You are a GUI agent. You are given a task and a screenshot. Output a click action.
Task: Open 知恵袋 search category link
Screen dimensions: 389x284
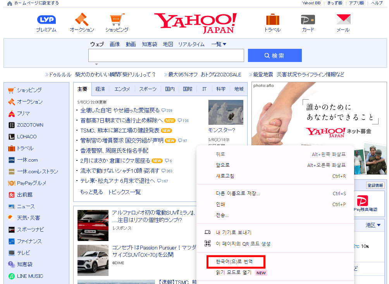pos(150,44)
